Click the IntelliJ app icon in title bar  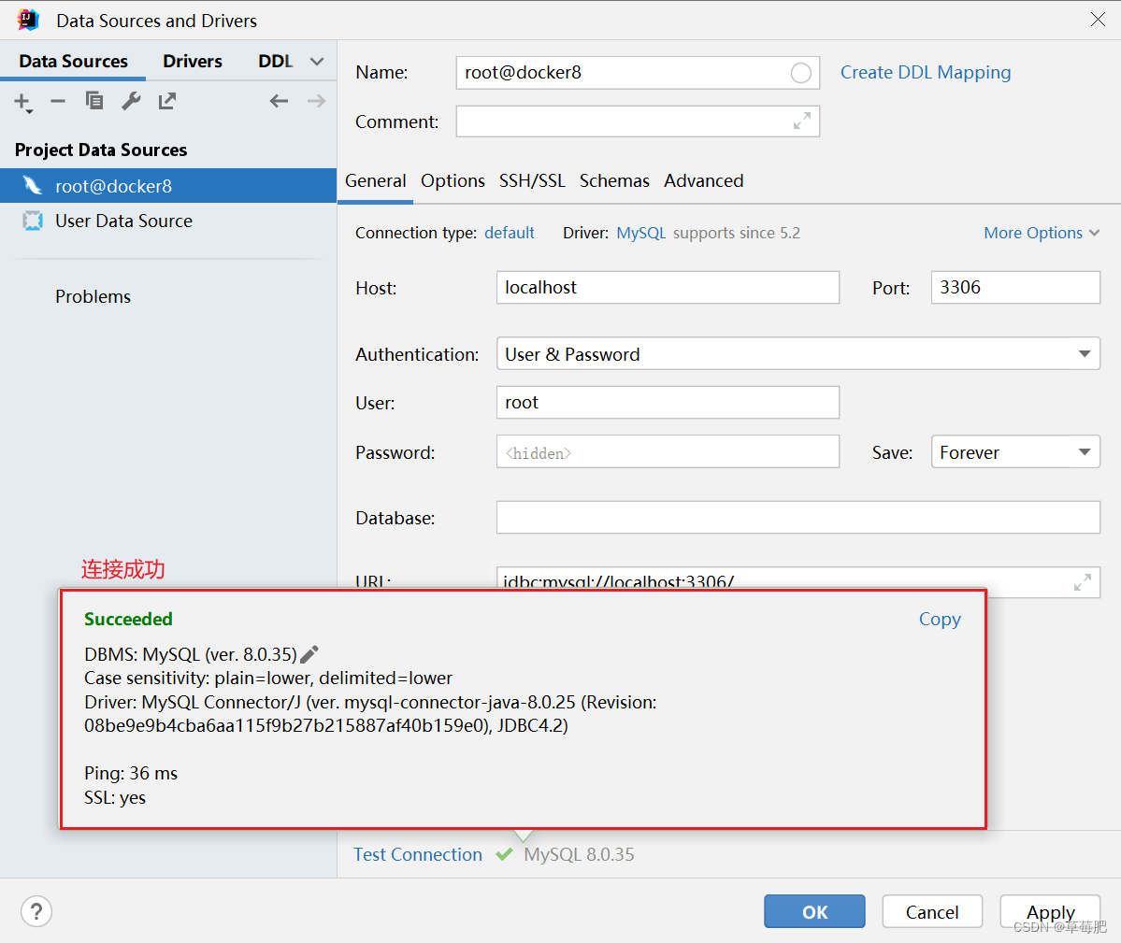click(x=29, y=20)
